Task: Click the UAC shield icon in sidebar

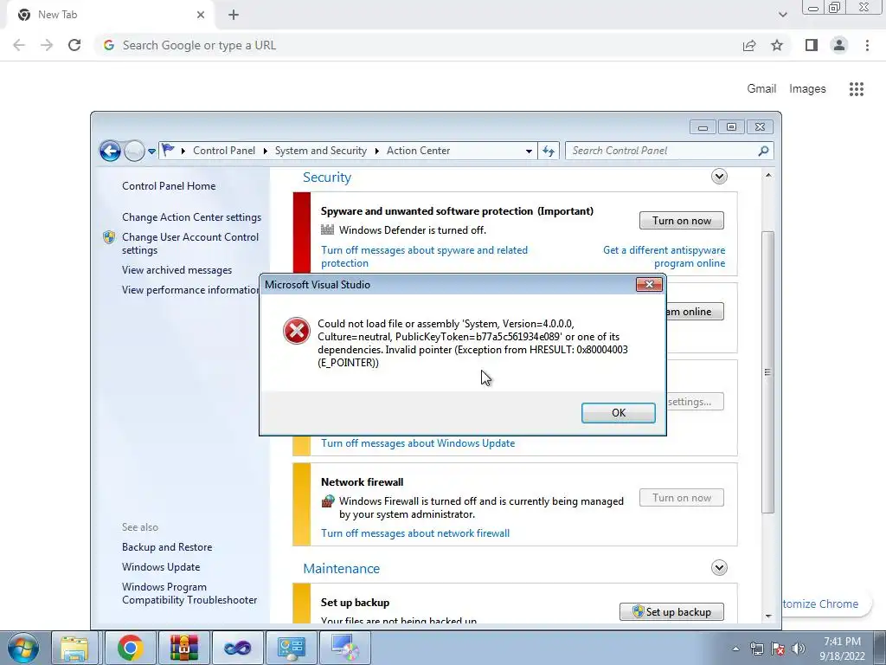Action: [109, 237]
